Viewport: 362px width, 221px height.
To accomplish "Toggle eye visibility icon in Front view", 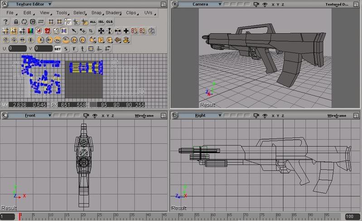I will (95, 115).
